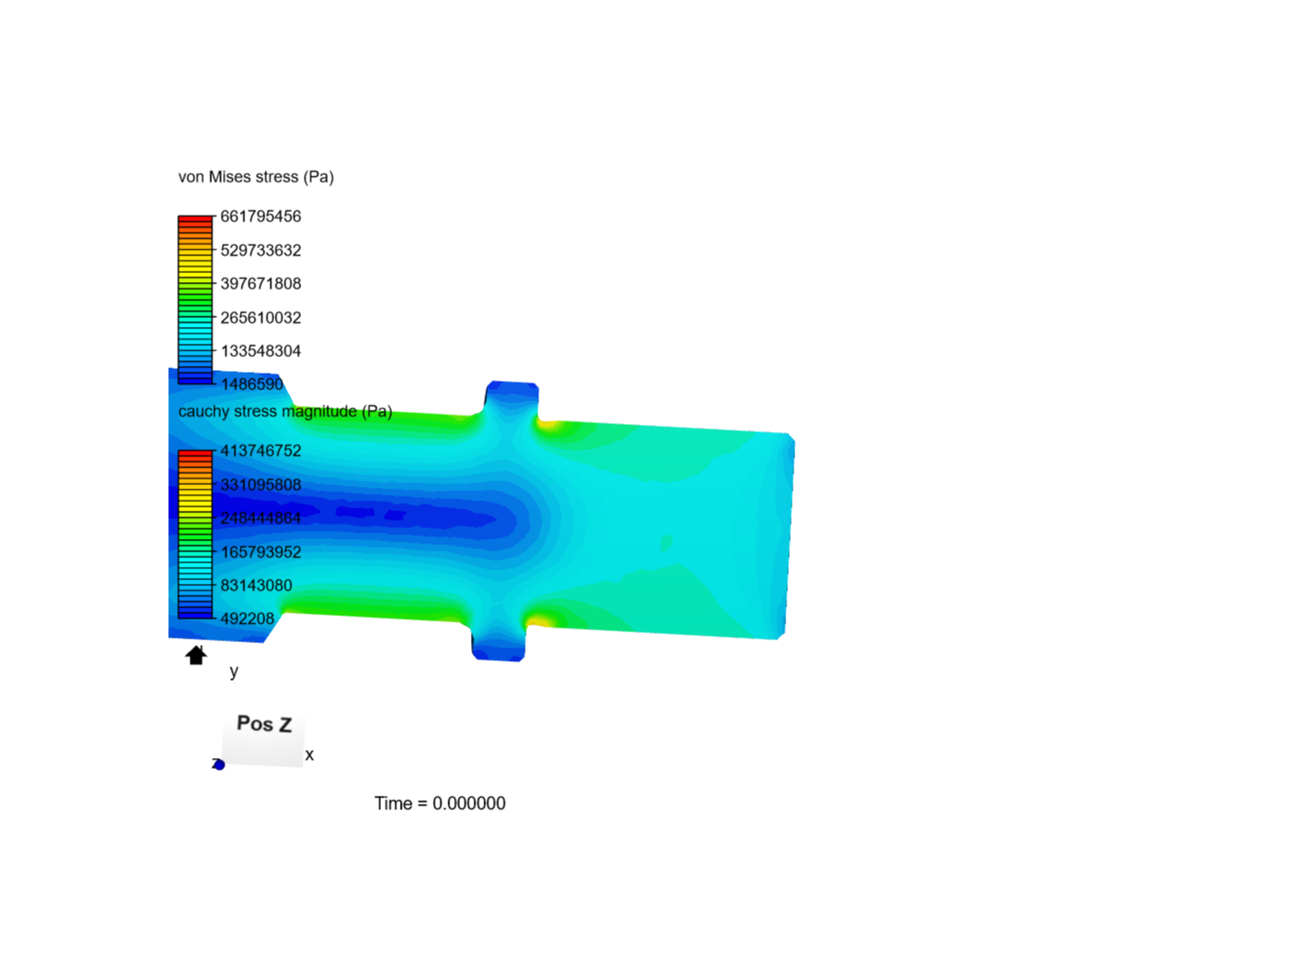1294x970 pixels.
Task: Click the y axis label above orientation cube
Action: tap(234, 671)
